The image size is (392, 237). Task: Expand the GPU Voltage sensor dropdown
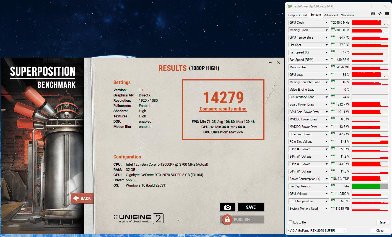click(x=326, y=194)
